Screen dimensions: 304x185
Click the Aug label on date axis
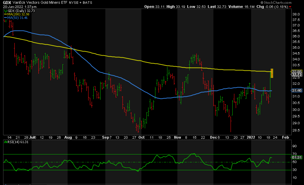(x=68, y=137)
